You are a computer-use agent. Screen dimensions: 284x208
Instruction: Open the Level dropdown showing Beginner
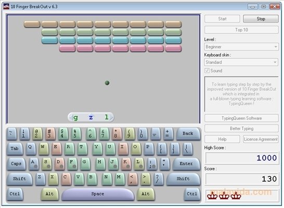click(241, 47)
